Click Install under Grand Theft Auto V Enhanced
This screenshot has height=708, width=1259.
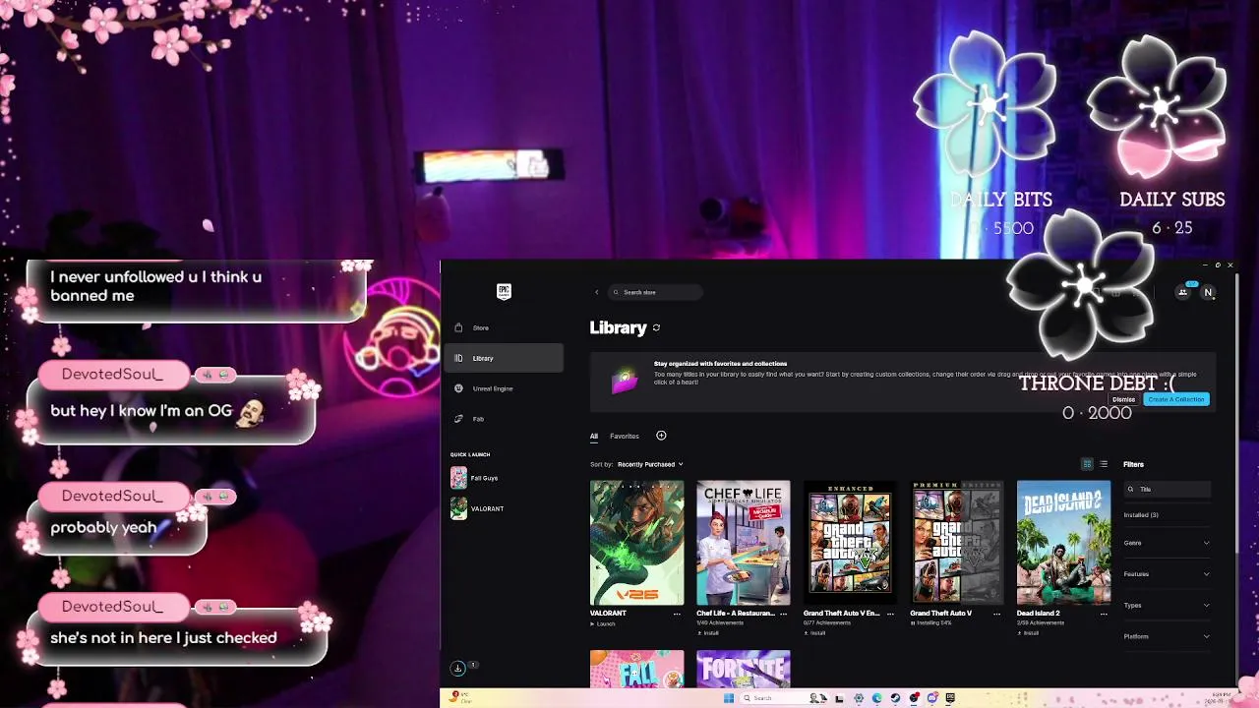coord(815,633)
